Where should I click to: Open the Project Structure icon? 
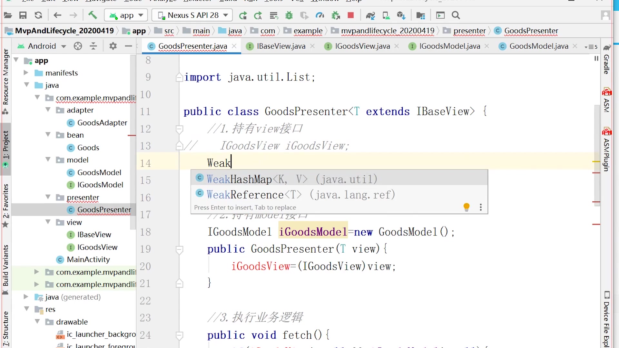pos(421,15)
